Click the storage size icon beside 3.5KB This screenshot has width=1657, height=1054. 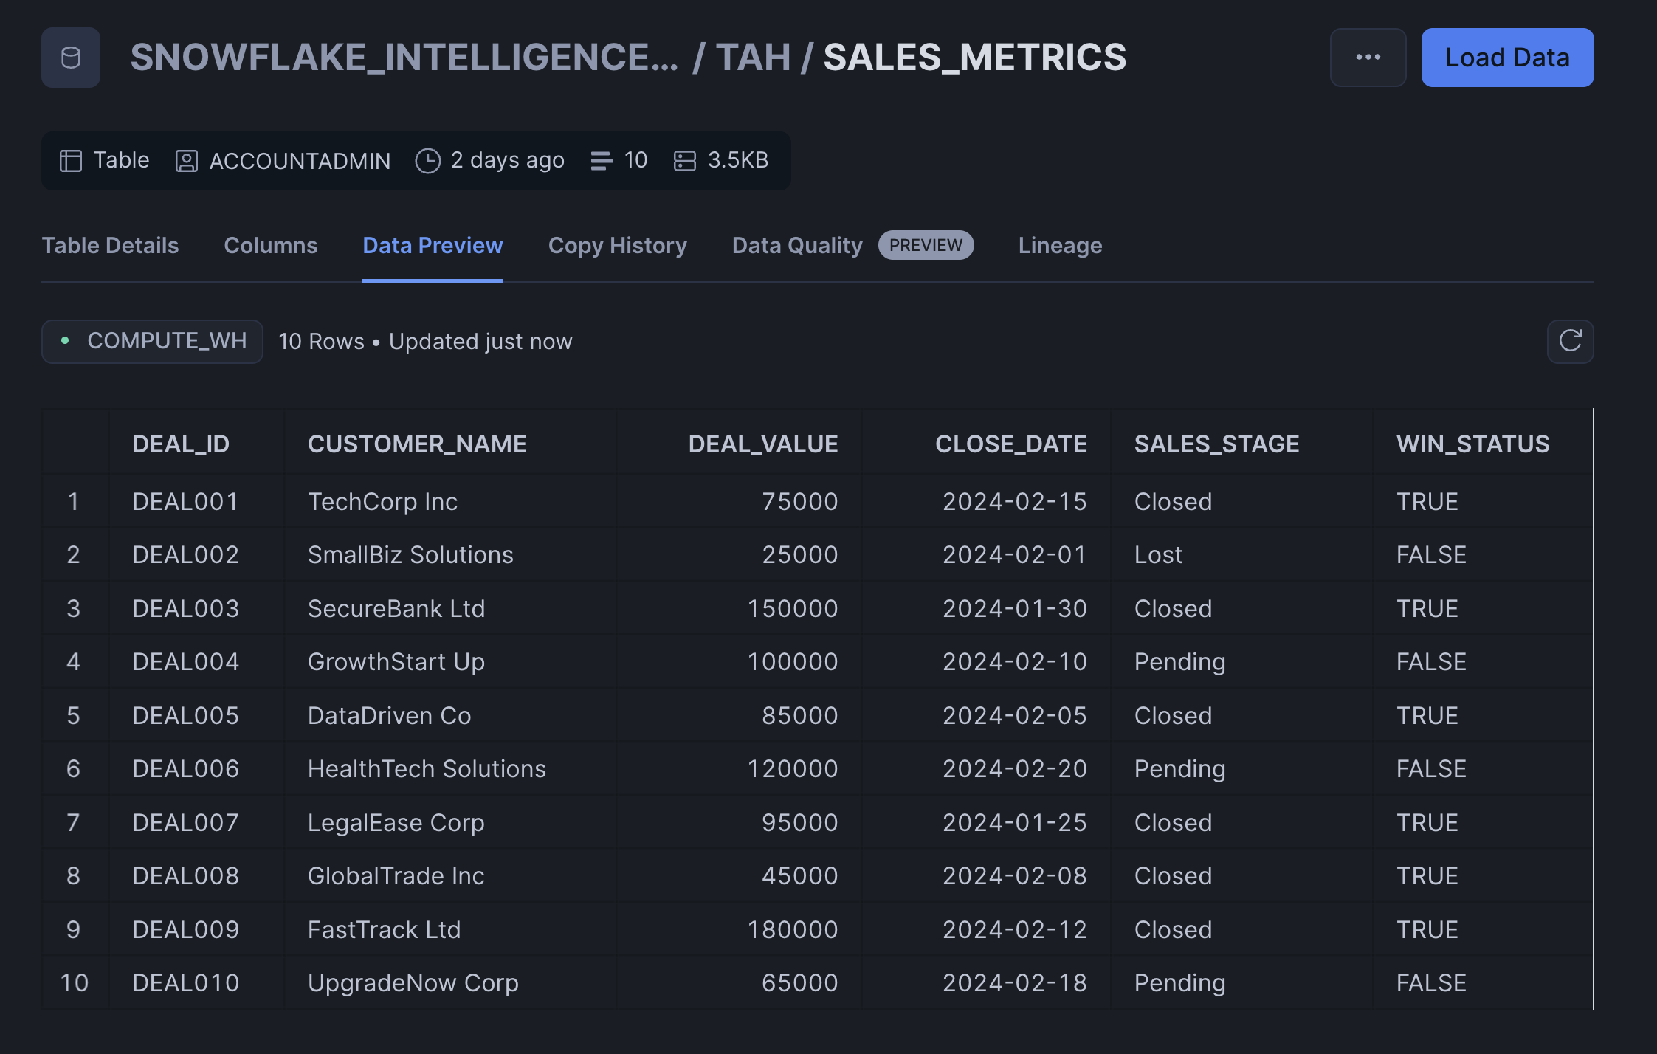685,160
